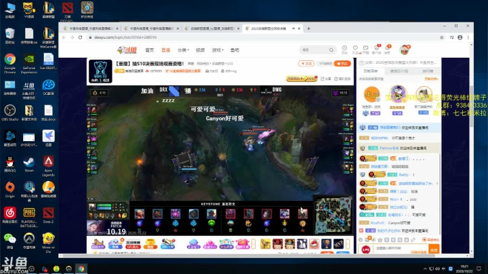The image size is (488, 274).
Task: Open the Origin desktop shortcut
Action: (x=10, y=190)
